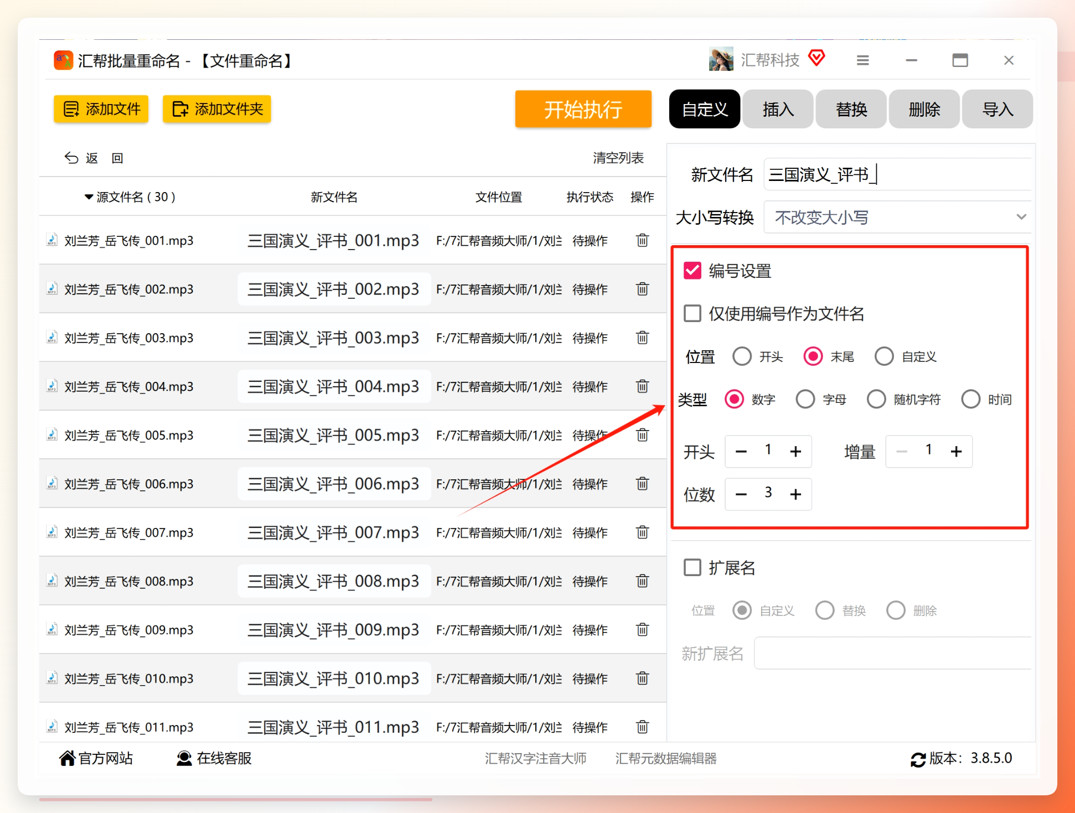Collapse the 源文件名 (30) sort arrow
The height and width of the screenshot is (813, 1075).
pyautogui.click(x=89, y=197)
